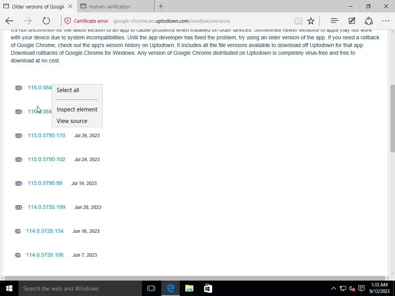Open the Action Center notifications icon
The width and height of the screenshot is (395, 296).
pyautogui.click(x=361, y=288)
